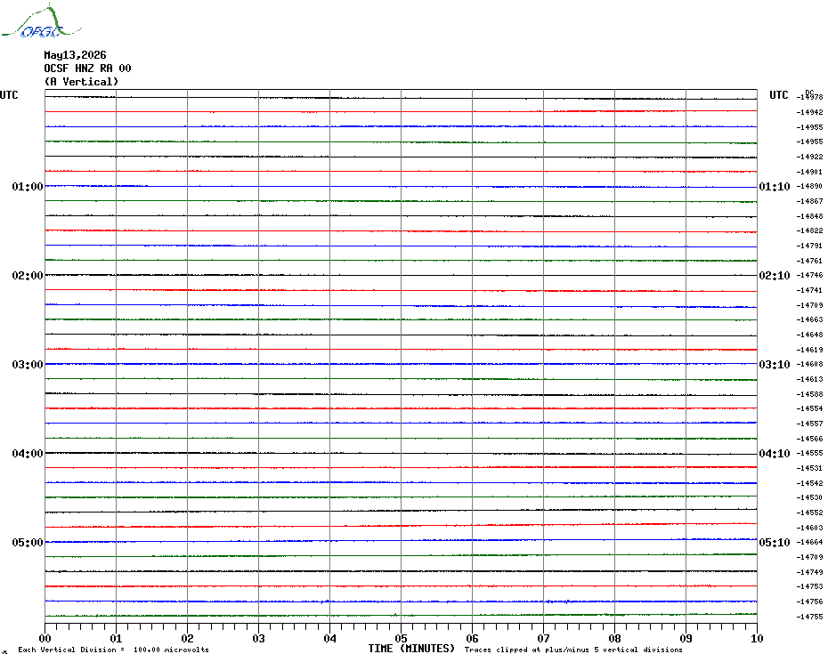Click the OCSF HNZ RA 00 station label

coord(87,69)
